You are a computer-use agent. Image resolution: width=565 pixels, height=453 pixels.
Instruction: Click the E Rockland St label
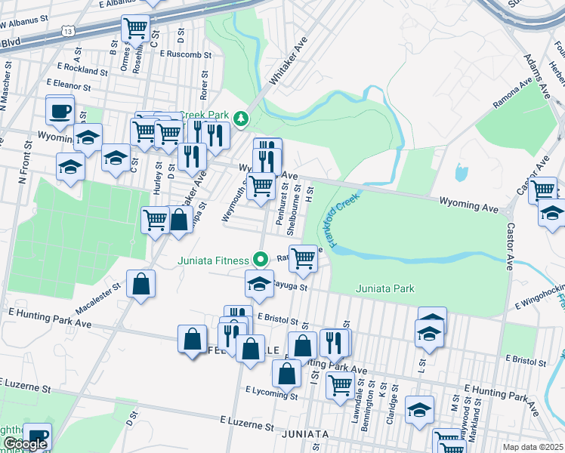click(82, 69)
